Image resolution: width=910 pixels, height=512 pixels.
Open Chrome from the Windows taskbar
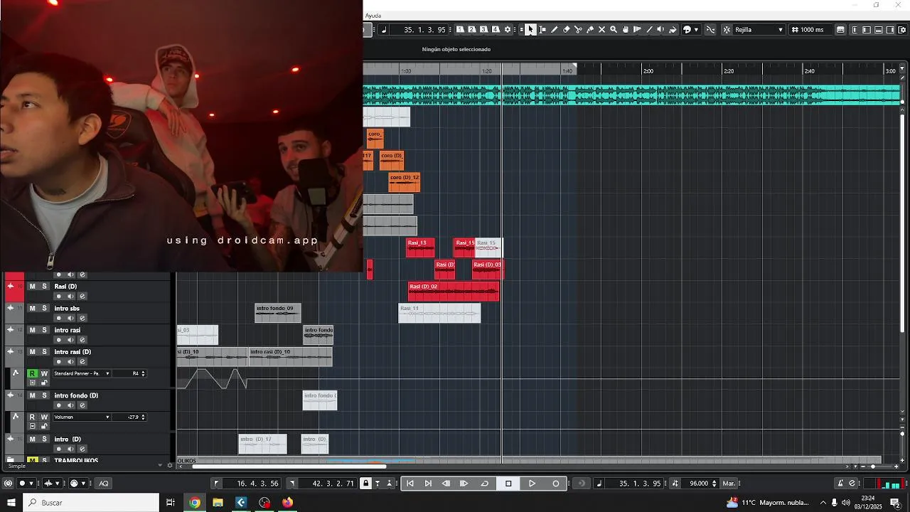click(x=195, y=502)
